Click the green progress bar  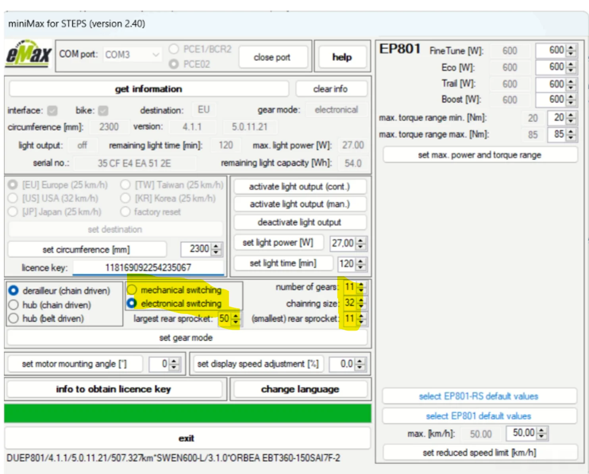187,413
